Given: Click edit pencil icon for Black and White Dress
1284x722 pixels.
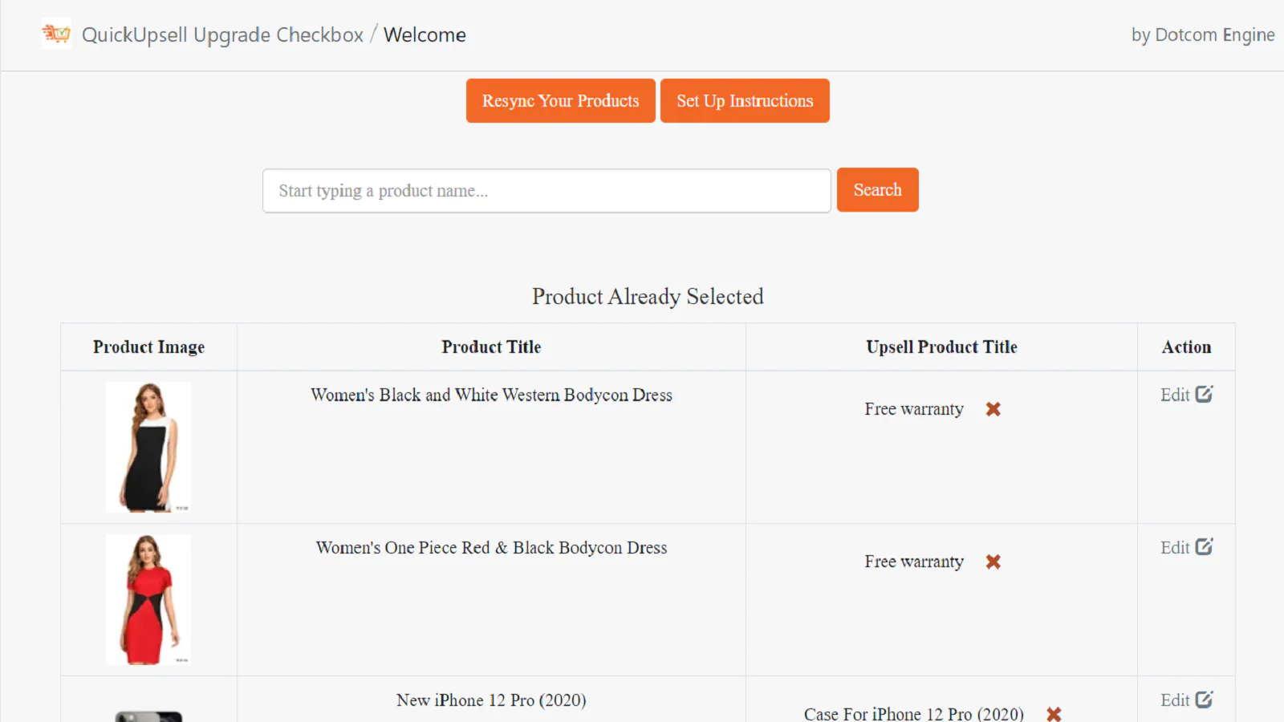Looking at the screenshot, I should tap(1204, 394).
